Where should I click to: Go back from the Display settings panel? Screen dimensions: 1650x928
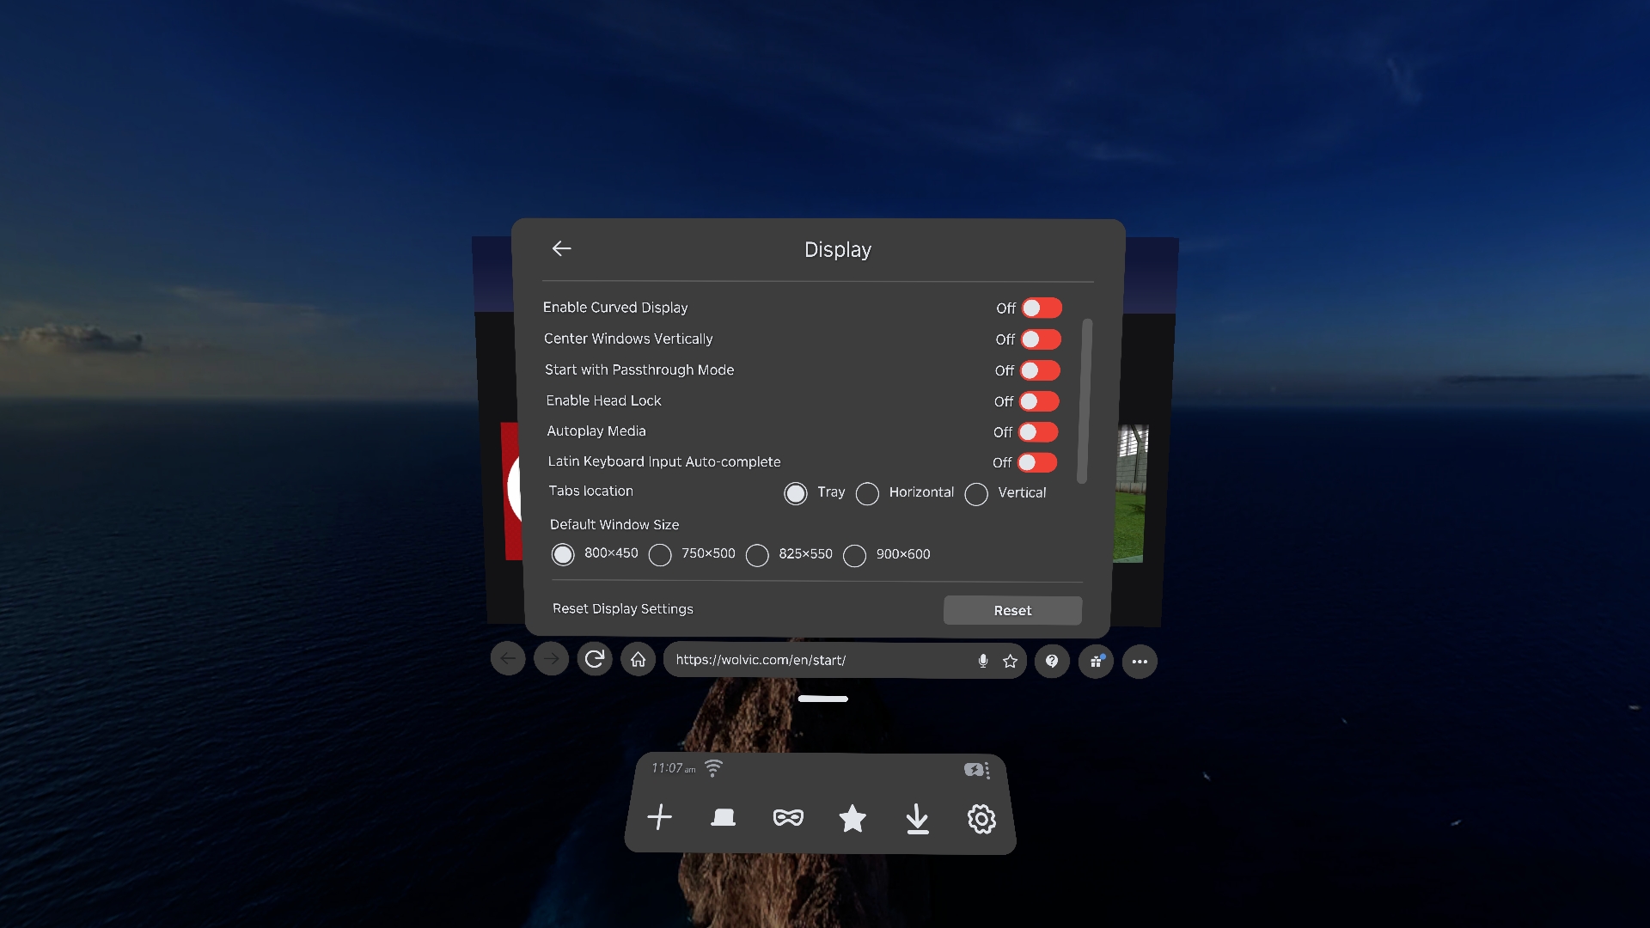click(x=561, y=248)
